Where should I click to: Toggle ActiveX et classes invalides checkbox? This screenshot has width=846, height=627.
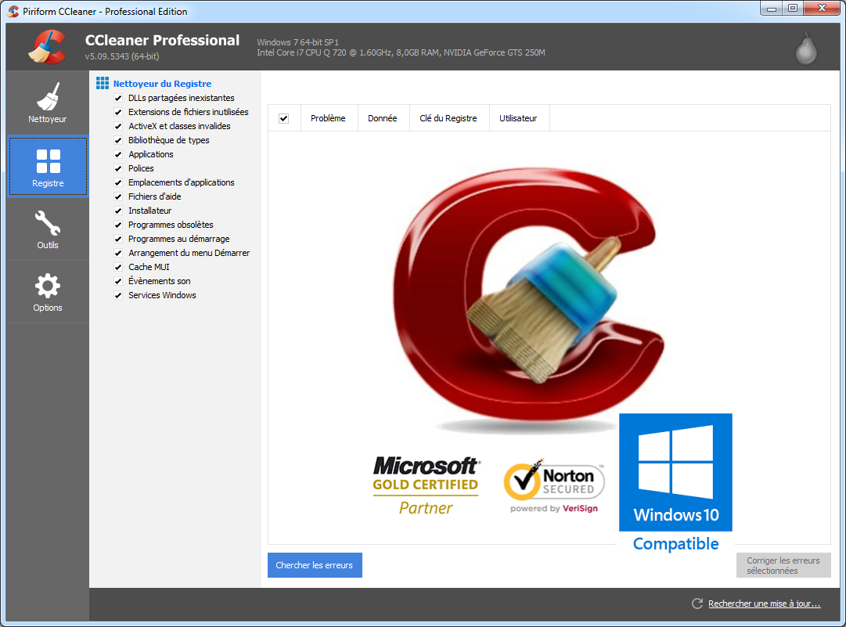point(118,126)
